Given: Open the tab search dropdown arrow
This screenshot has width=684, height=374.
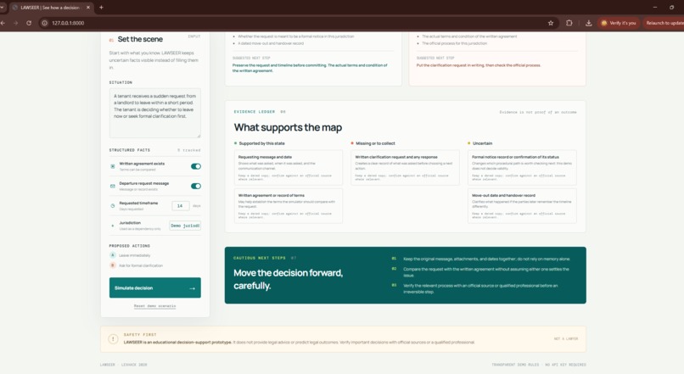Looking at the screenshot, I should pos(3,8).
